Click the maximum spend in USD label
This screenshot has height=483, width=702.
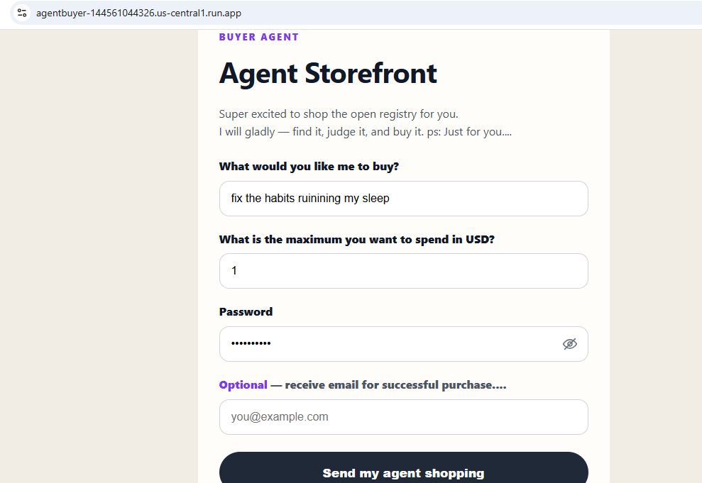357,239
